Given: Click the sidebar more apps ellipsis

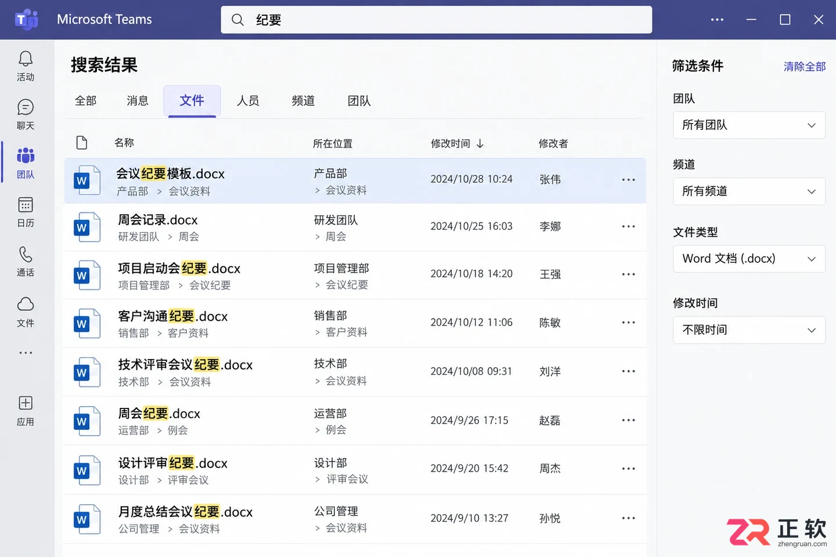Looking at the screenshot, I should pyautogui.click(x=26, y=353).
